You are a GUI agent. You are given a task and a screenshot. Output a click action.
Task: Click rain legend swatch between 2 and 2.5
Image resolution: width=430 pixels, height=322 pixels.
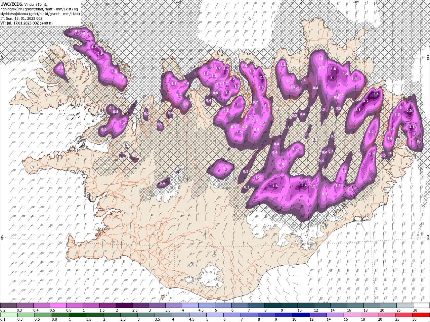tap(112, 315)
